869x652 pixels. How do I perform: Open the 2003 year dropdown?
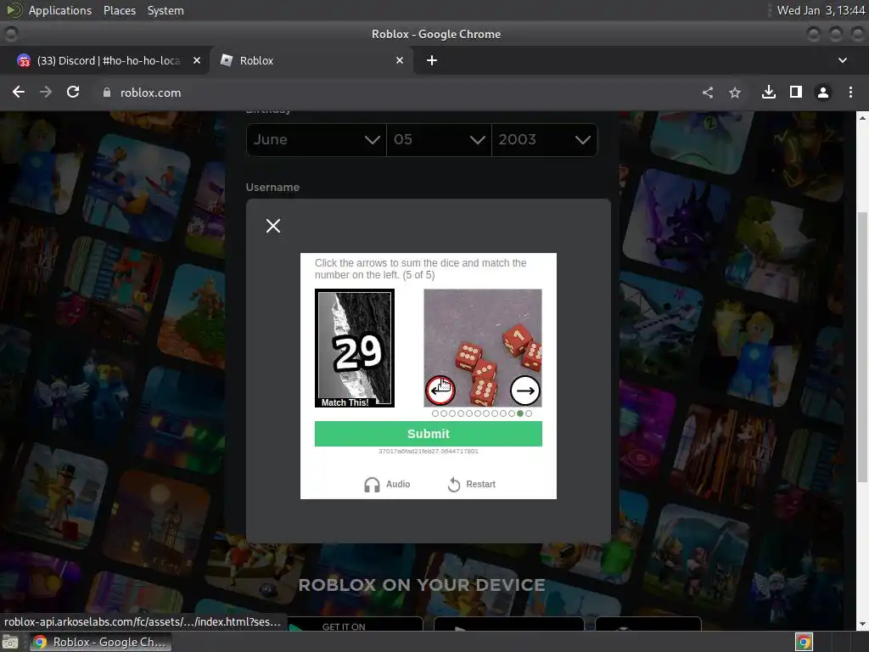544,140
